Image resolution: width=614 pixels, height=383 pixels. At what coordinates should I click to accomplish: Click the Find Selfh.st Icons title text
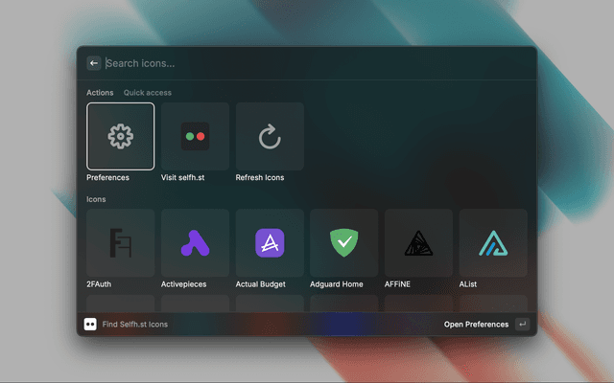pos(135,325)
